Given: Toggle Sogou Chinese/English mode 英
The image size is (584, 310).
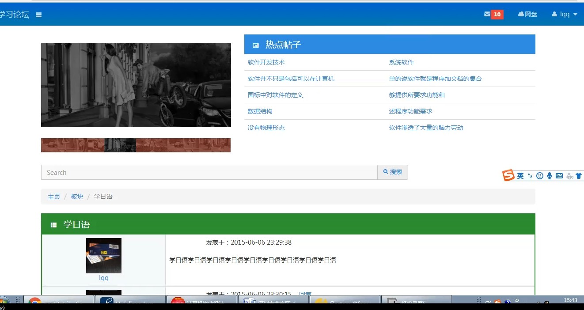Looking at the screenshot, I should click(x=520, y=176).
